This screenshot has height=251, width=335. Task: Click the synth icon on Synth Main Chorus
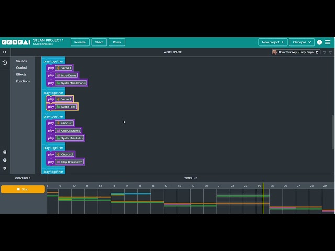(x=58, y=83)
